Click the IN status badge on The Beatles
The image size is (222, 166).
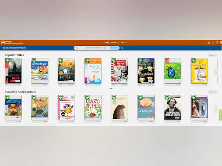141,60
